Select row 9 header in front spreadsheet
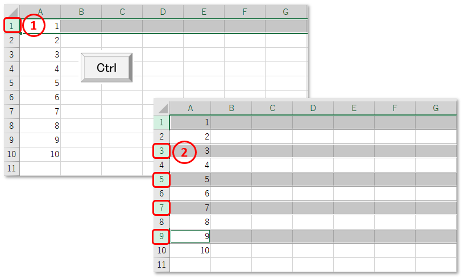Screen dimensions: 464x279 click(x=161, y=236)
